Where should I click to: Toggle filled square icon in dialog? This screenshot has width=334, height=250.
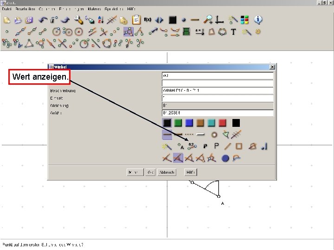[x=239, y=146]
